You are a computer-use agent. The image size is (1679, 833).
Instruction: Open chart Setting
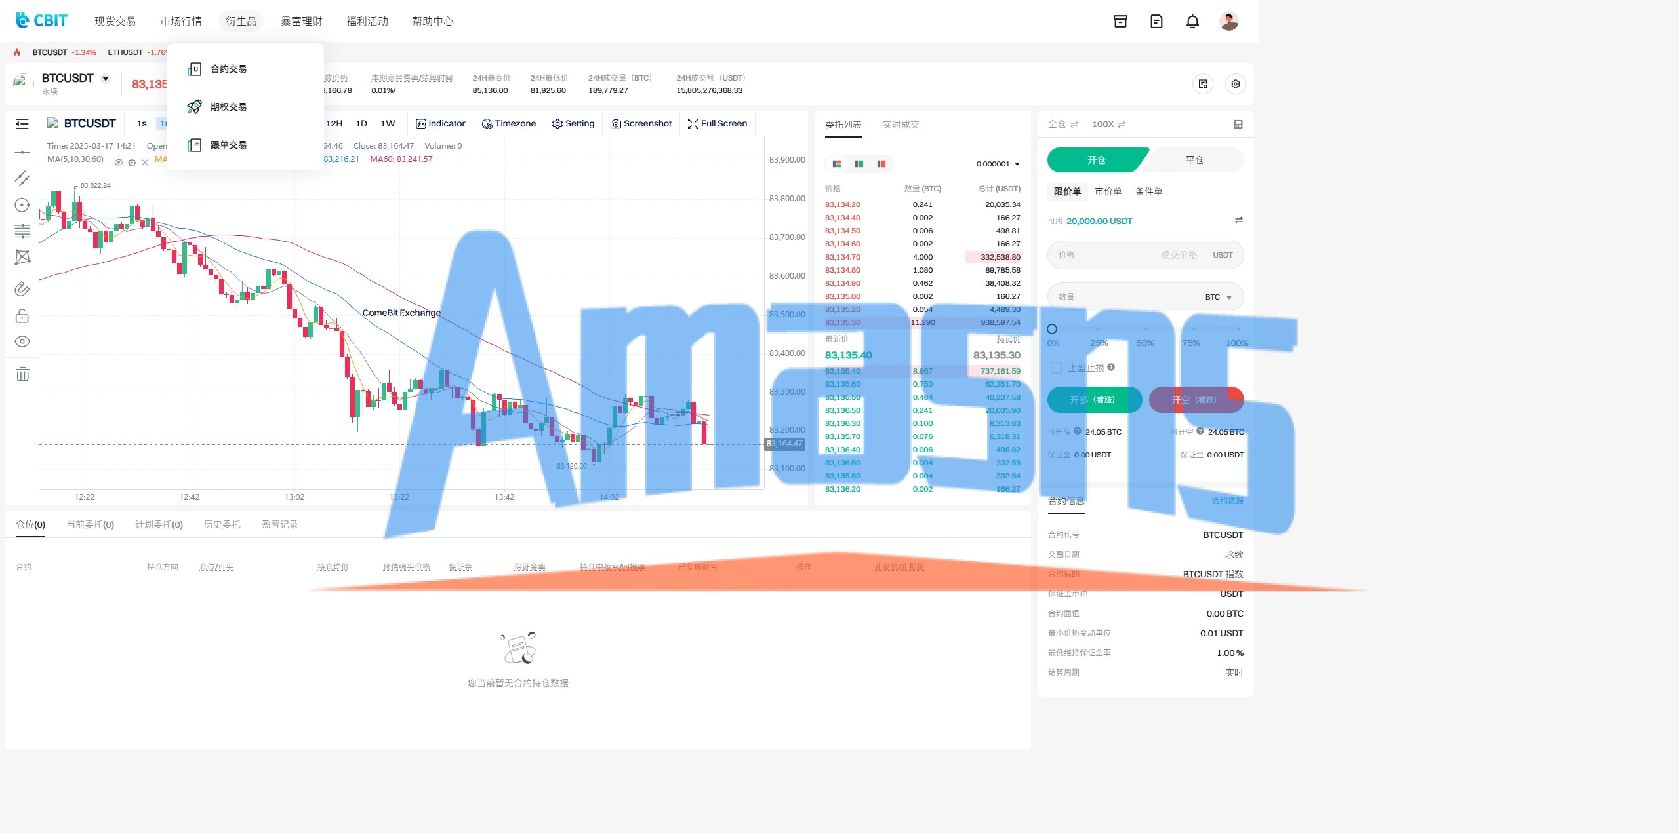coord(573,124)
